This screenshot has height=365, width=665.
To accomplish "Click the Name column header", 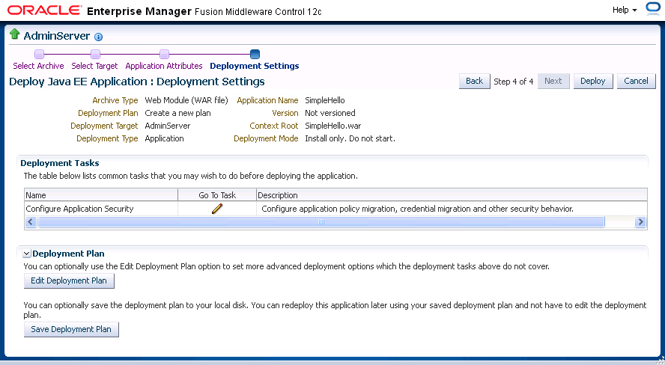I will click(101, 195).
